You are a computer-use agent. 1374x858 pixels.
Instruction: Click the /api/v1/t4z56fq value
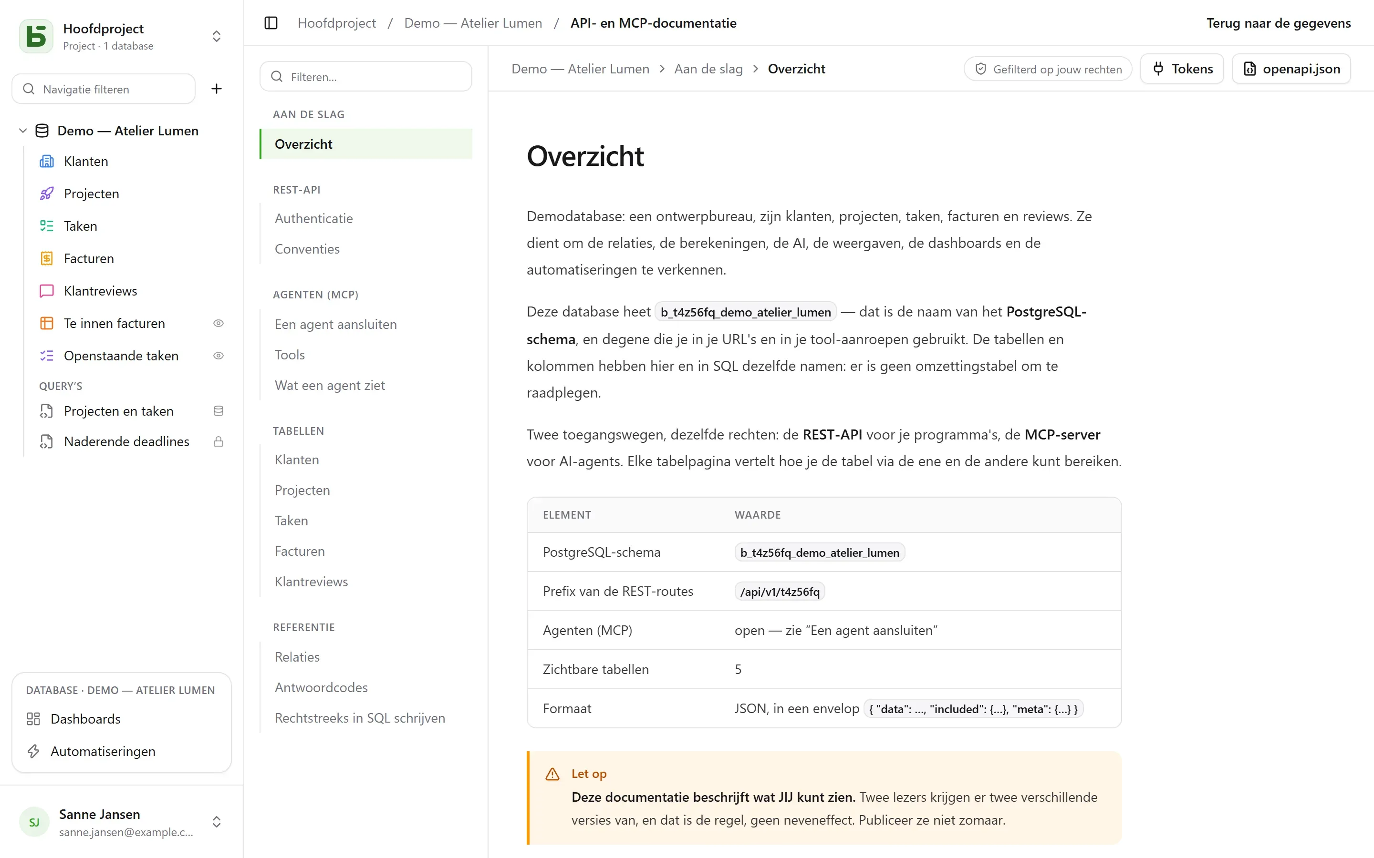click(x=780, y=592)
